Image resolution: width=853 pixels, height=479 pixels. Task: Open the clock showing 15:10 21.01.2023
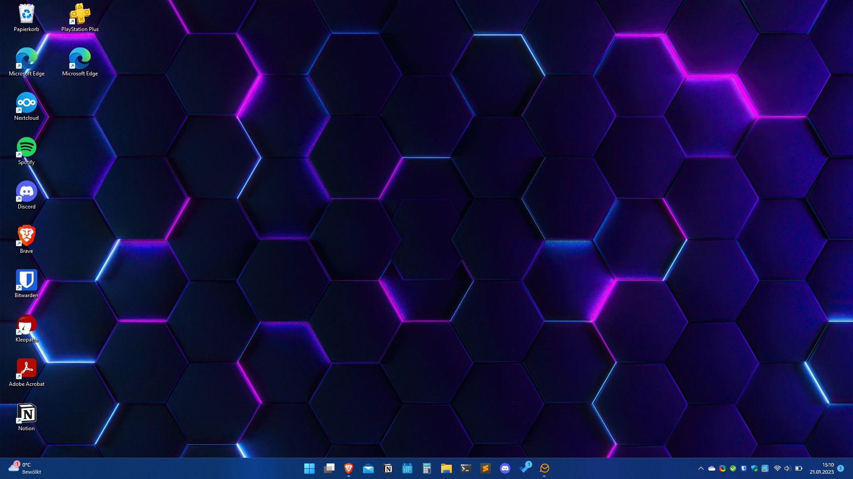pos(821,468)
